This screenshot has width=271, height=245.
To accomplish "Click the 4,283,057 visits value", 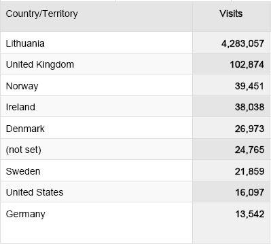I will tap(242, 43).
